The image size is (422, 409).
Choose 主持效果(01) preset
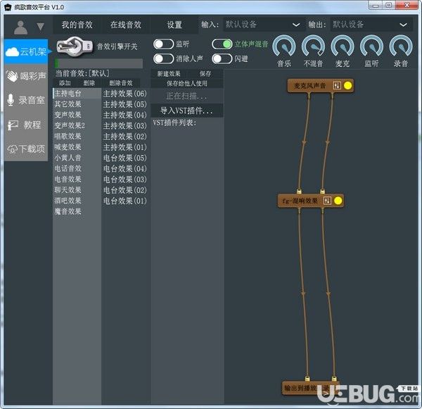click(125, 147)
